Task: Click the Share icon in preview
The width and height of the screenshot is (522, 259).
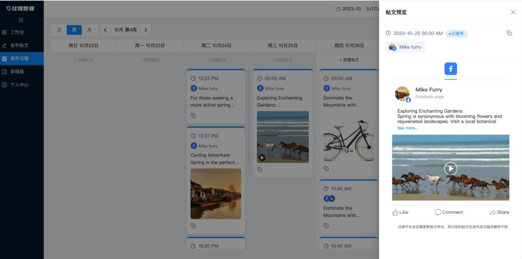Action: [492, 213]
